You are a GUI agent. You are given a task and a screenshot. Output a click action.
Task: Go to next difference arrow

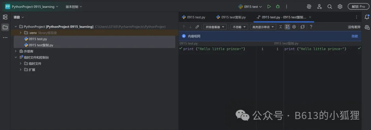click(x=190, y=27)
